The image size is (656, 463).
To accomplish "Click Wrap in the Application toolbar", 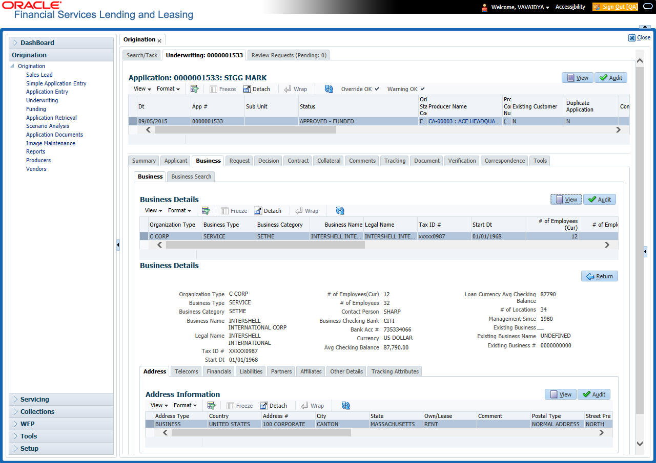I will (x=296, y=89).
